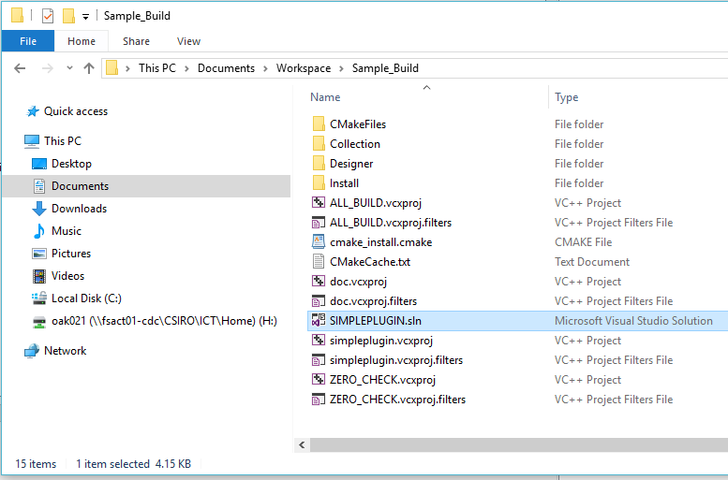Click the '15 items' status bar text

tap(36, 464)
